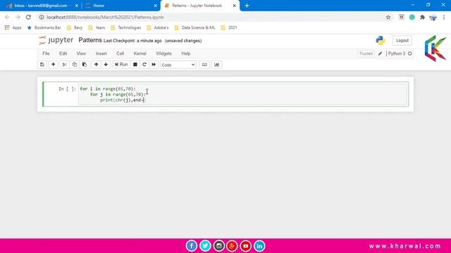Open the command palette keyboard icon
The image size is (451, 253).
click(204, 65)
